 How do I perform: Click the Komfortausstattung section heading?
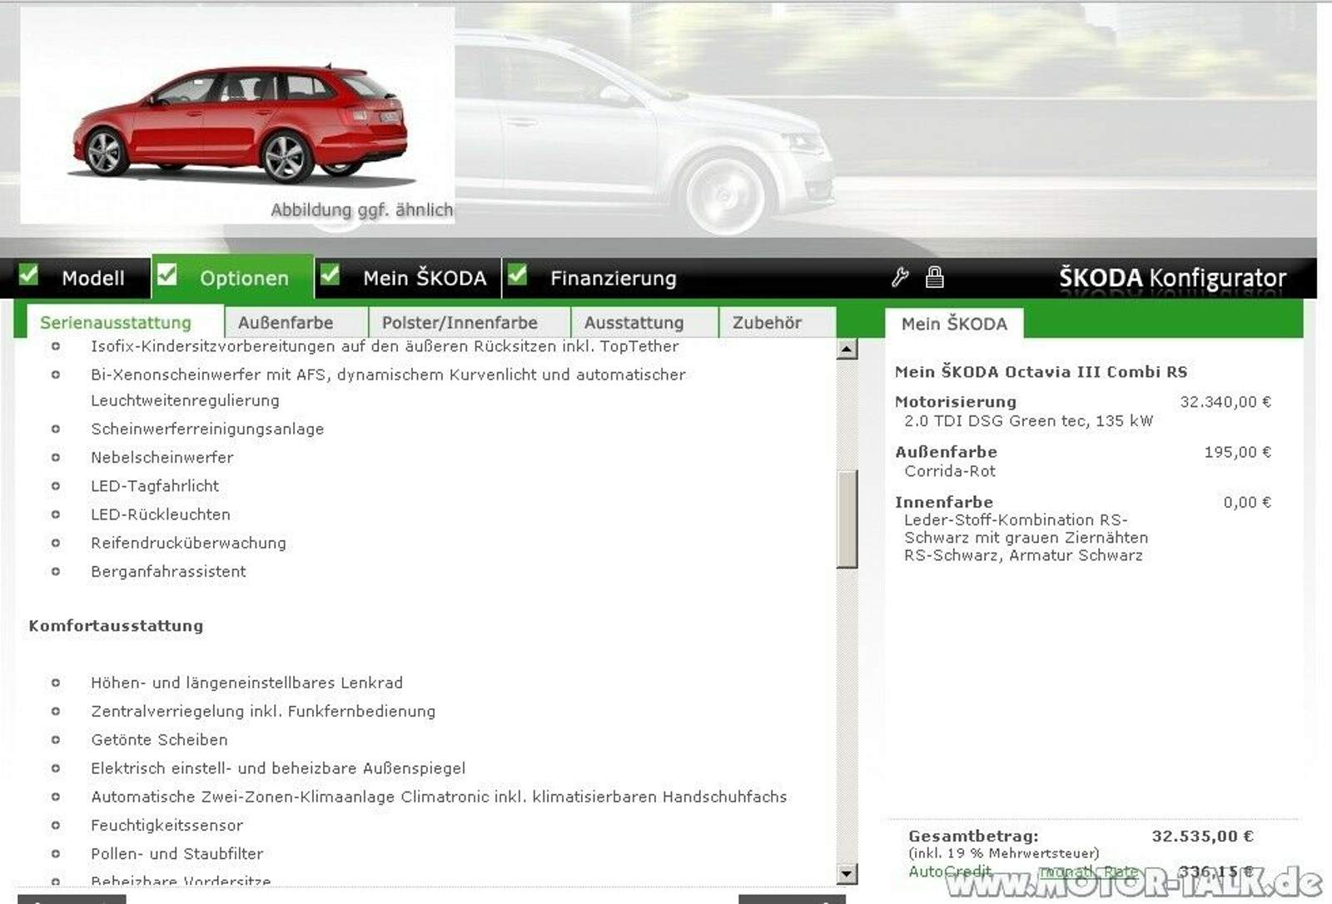(116, 625)
